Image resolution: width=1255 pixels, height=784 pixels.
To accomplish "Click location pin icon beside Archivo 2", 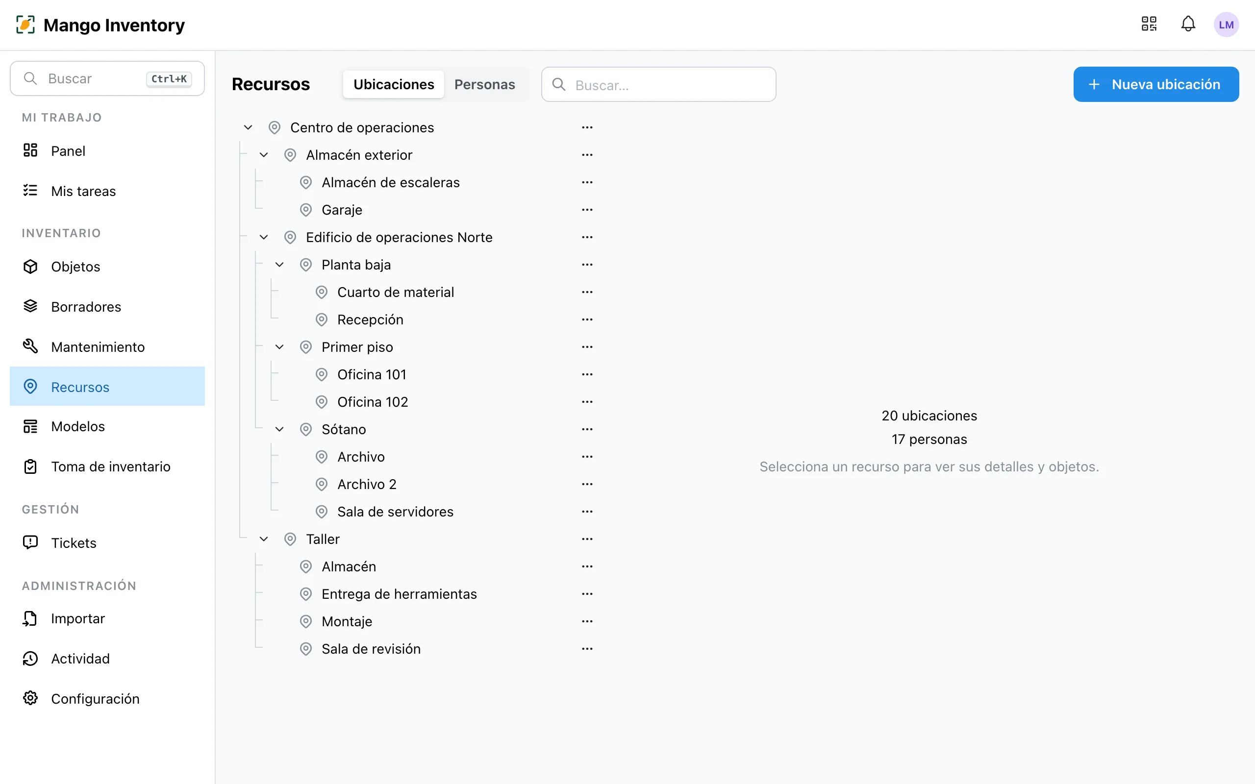I will tap(322, 484).
